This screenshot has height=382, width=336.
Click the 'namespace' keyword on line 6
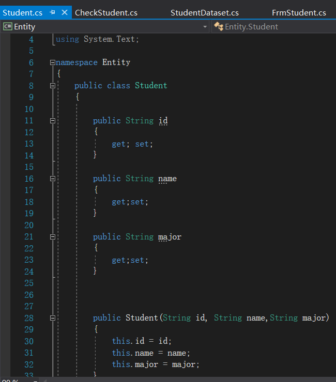(77, 62)
